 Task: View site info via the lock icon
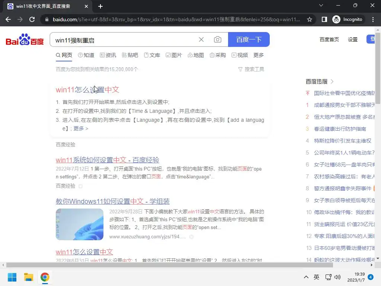[x=47, y=19]
